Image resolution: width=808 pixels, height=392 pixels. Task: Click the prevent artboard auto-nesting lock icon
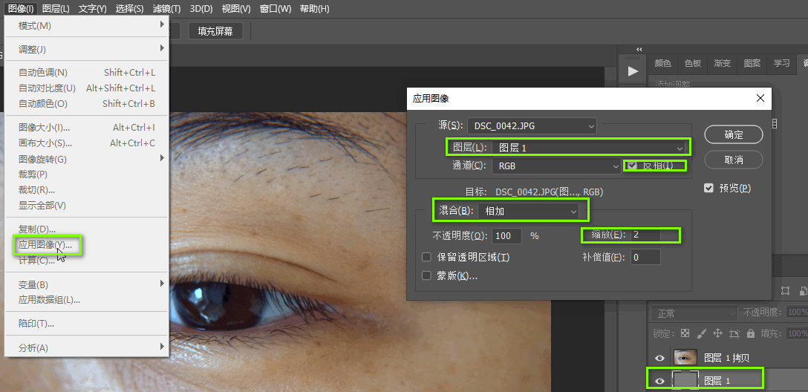click(x=734, y=333)
